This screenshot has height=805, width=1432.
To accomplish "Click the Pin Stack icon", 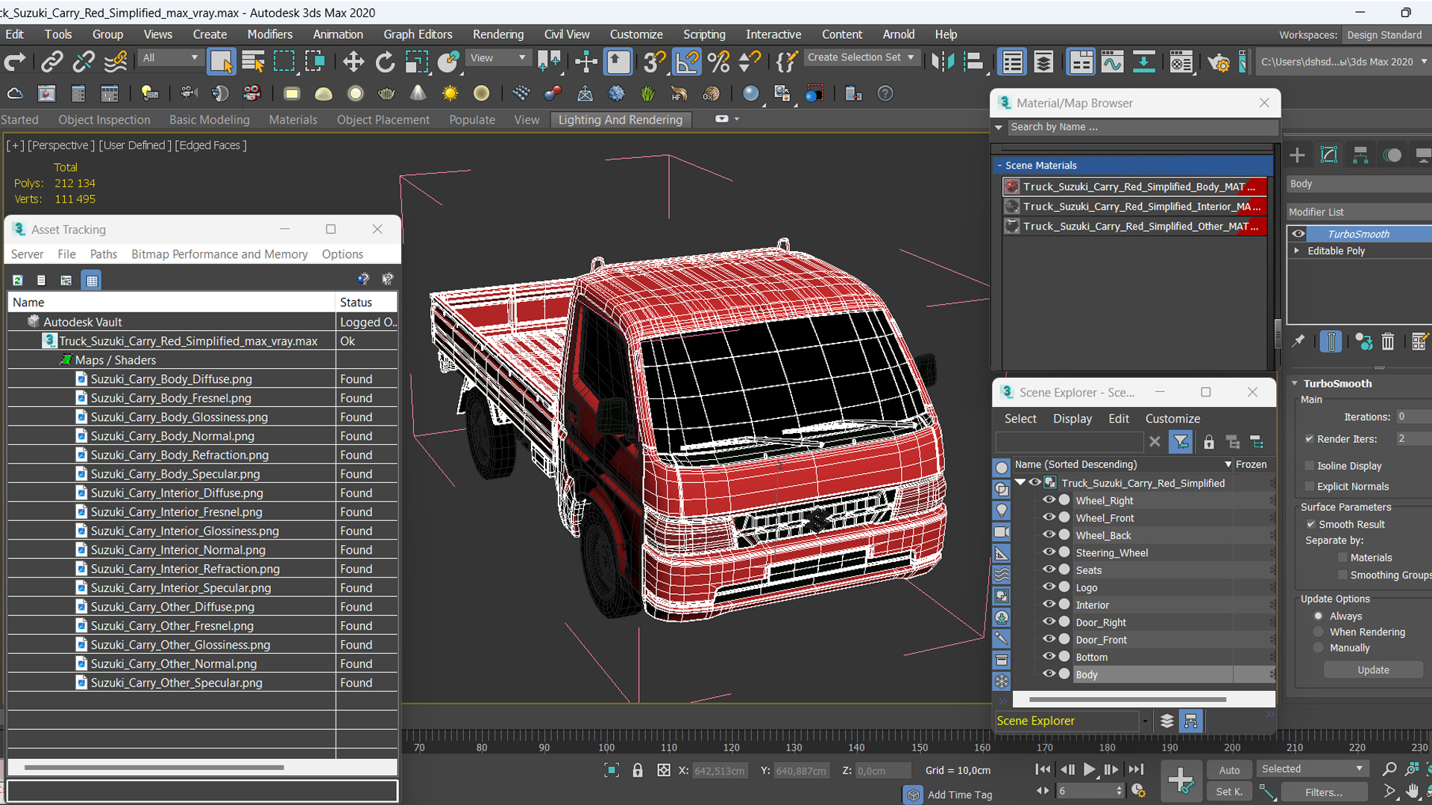I will pyautogui.click(x=1298, y=341).
